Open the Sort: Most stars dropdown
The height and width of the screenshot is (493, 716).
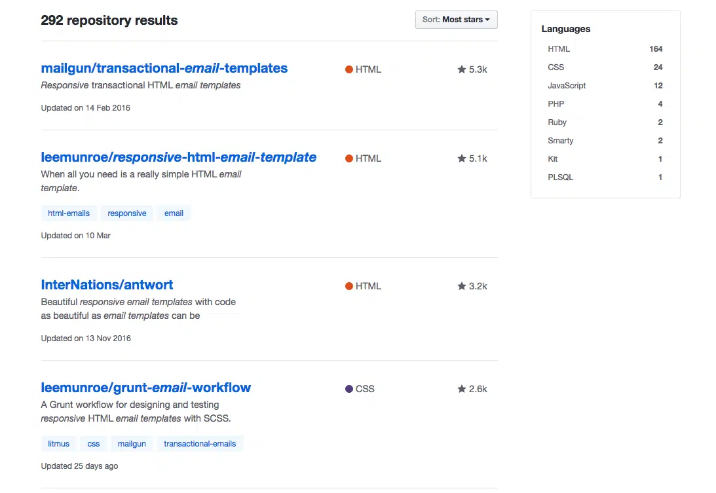(x=456, y=20)
